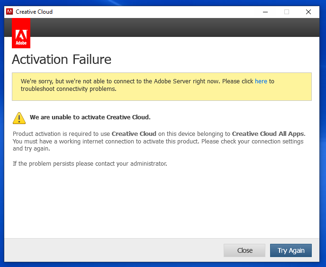Open the 'here' troubleshooting link
The image size is (326, 267).
[x=261, y=81]
